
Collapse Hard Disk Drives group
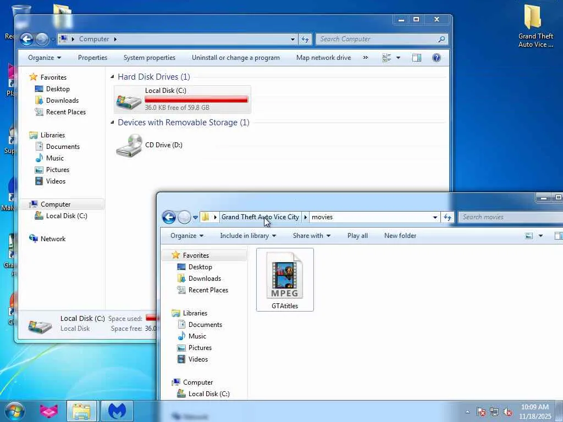pyautogui.click(x=112, y=76)
